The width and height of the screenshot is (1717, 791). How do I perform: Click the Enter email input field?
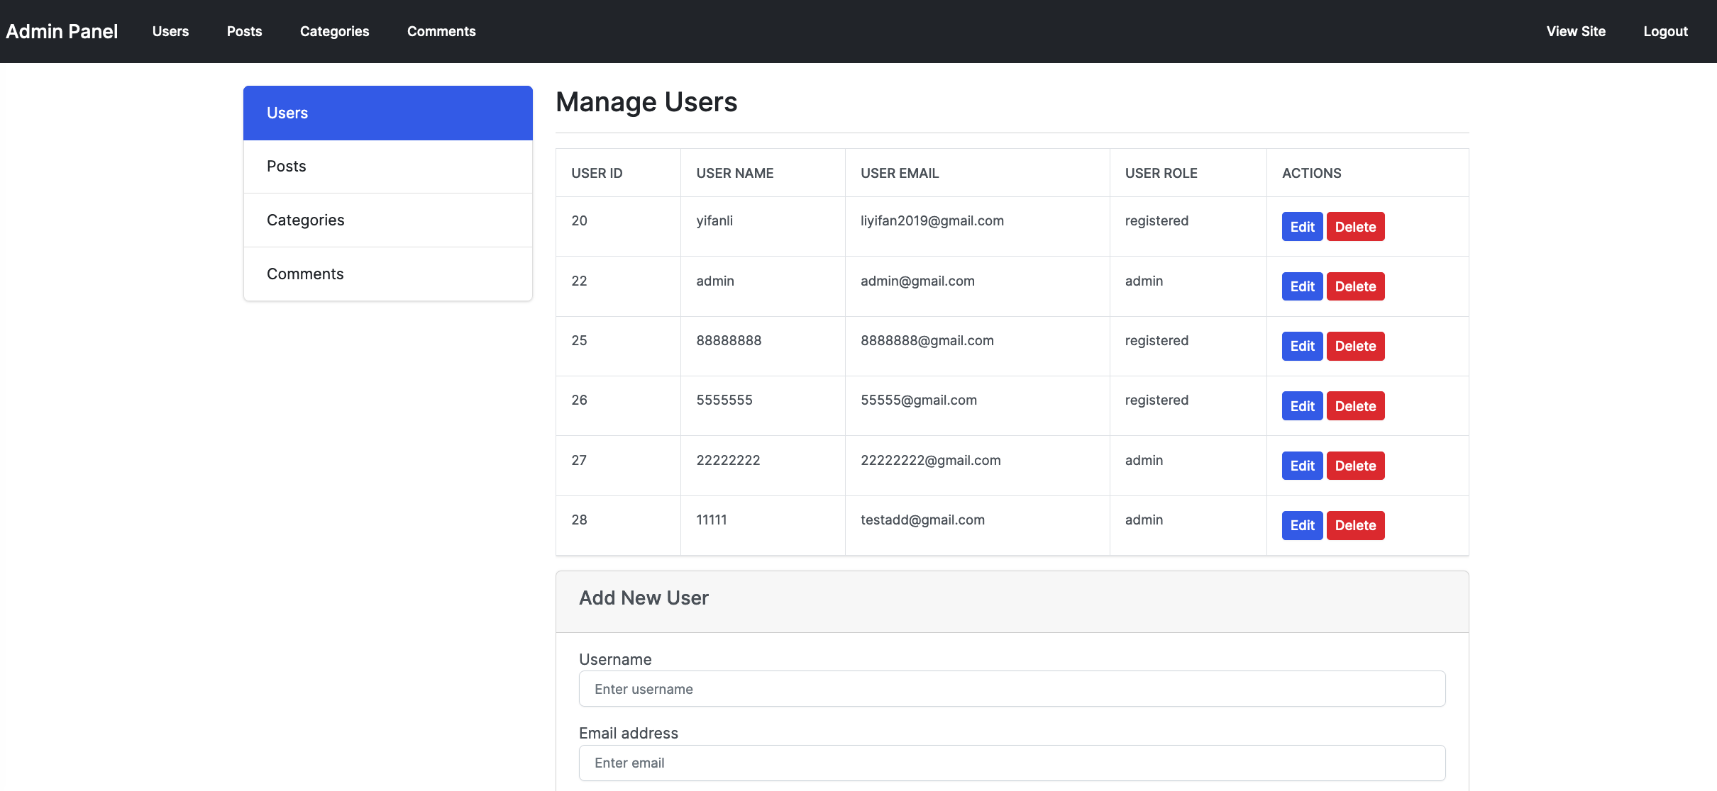click(x=1012, y=763)
